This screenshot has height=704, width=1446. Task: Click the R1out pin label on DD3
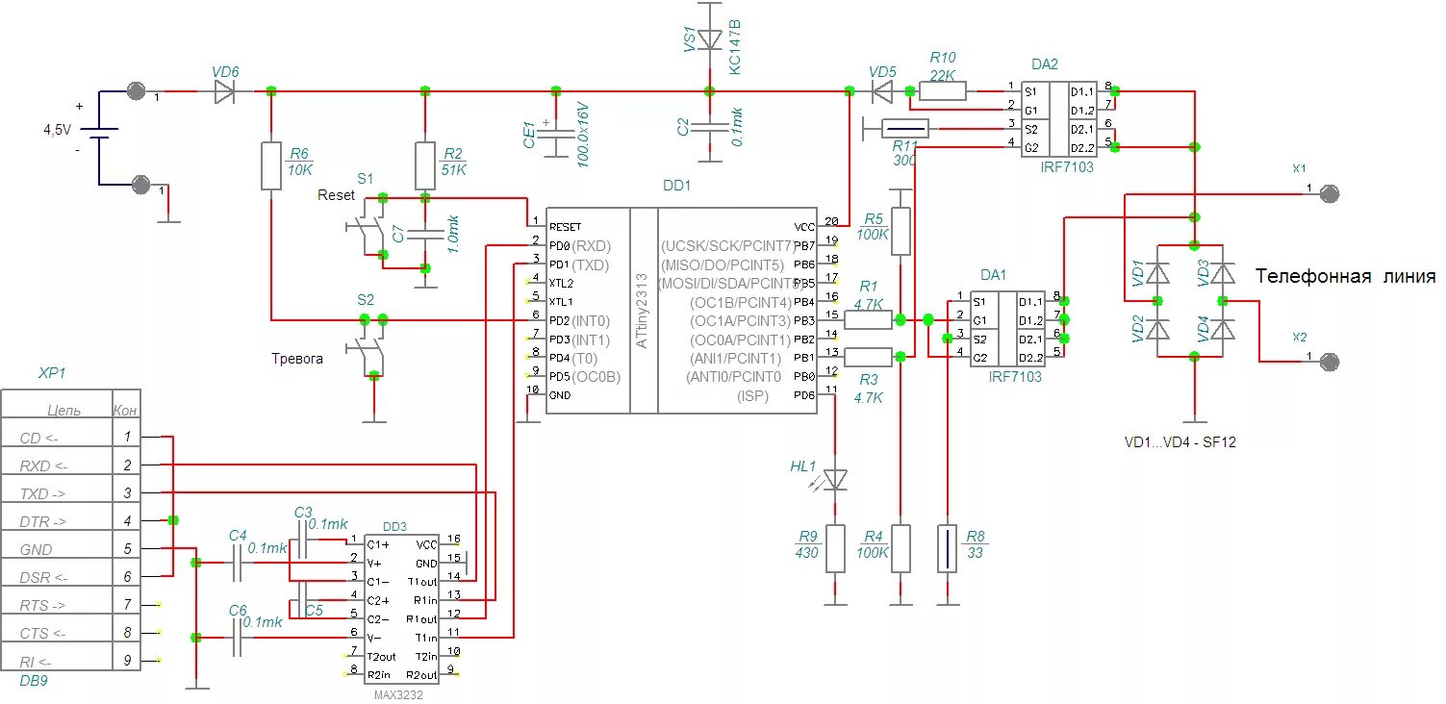pos(421,618)
